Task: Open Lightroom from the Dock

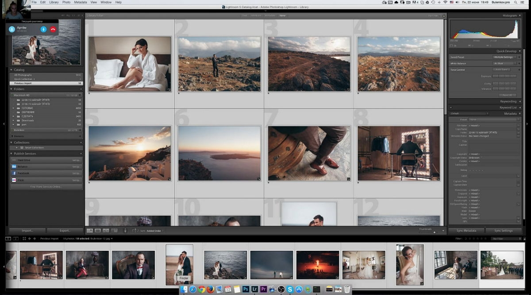Action: [x=254, y=289]
